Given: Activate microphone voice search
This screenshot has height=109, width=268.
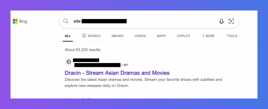Looking at the screenshot, I should [x=221, y=21].
